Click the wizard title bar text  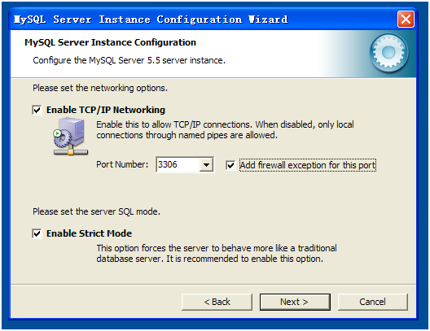tap(151, 20)
